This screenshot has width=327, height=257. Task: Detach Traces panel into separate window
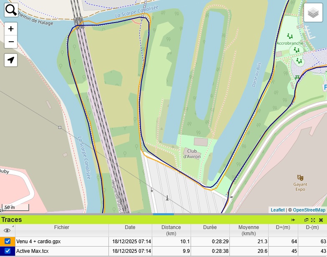[306, 220]
